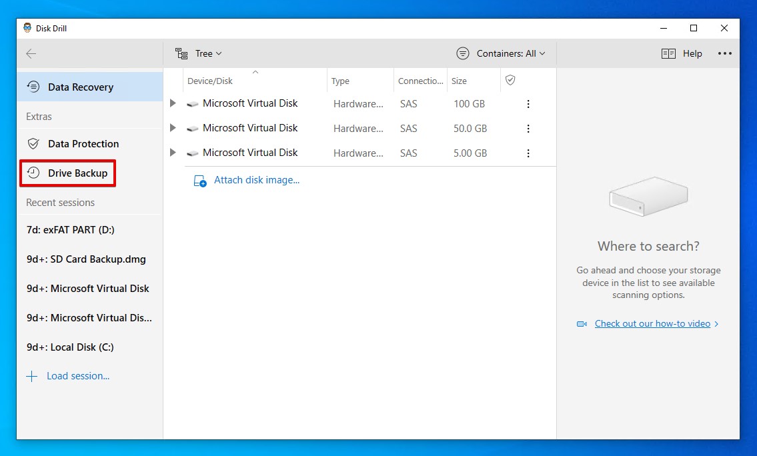757x456 pixels.
Task: Open truncated recent session Microsoft Virtual Dis...
Action: (x=90, y=318)
